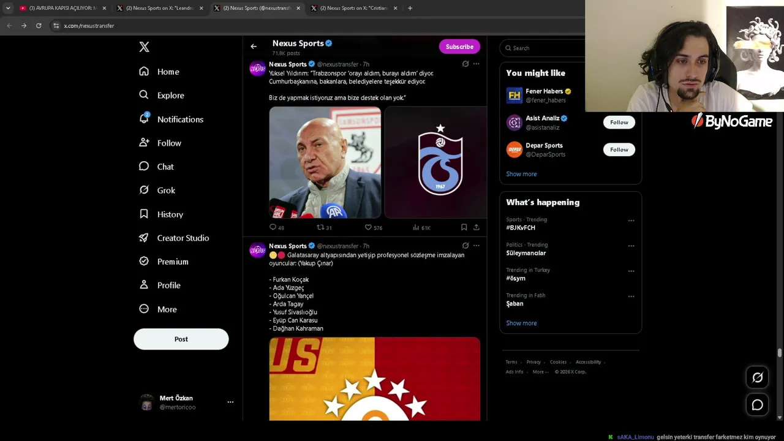Switch to the Nexus Sports Cristian tab
Viewport: 784px width, 441px height.
(353, 8)
